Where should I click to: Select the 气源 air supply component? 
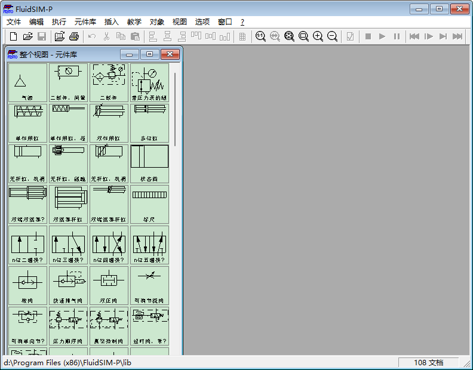click(27, 82)
